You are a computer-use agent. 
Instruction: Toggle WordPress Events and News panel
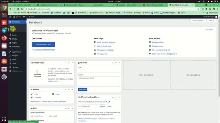[119, 97]
